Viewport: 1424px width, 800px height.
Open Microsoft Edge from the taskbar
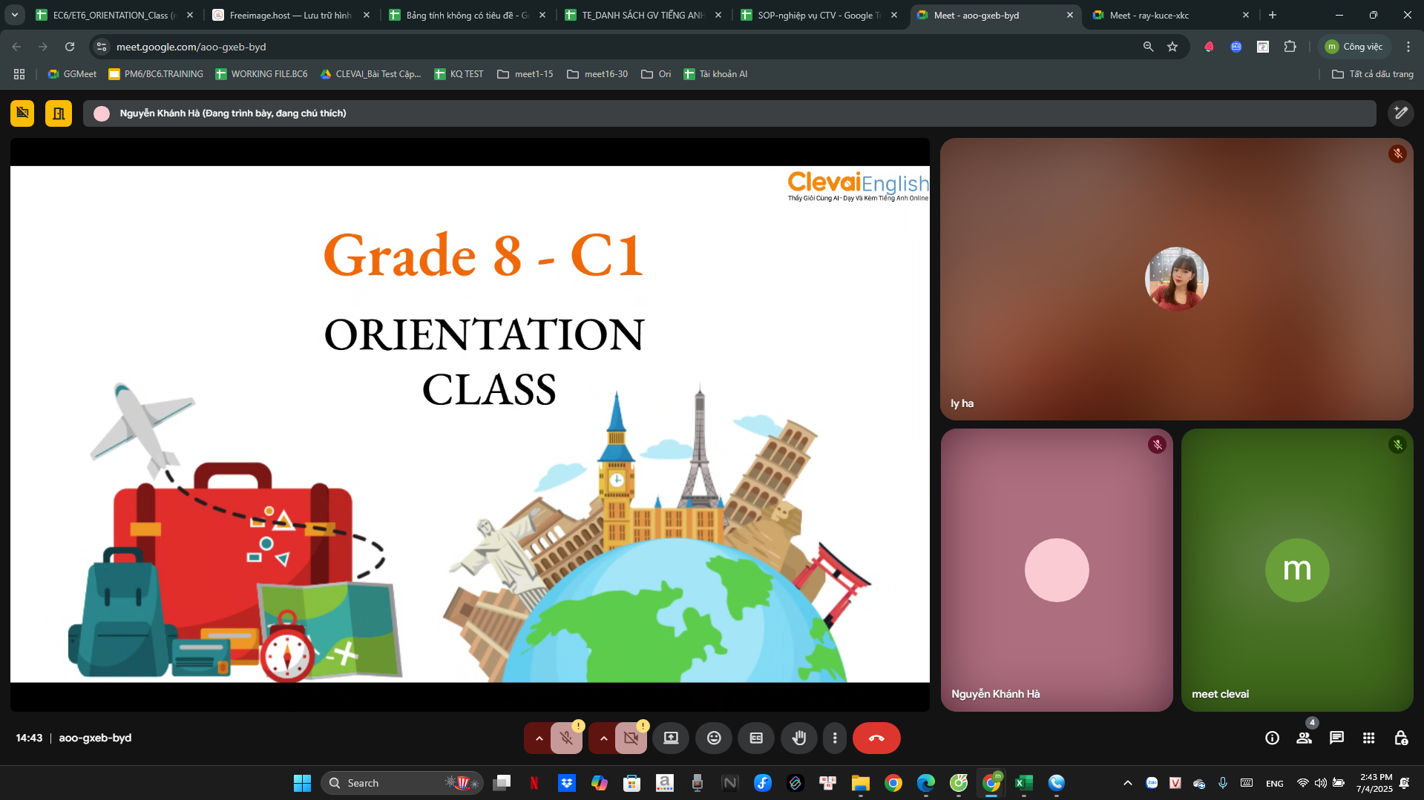926,783
